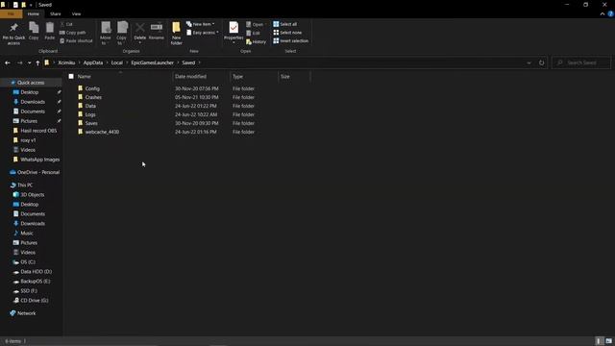This screenshot has width=615, height=346.
Task: Switch to large icons view
Action: coord(608,341)
